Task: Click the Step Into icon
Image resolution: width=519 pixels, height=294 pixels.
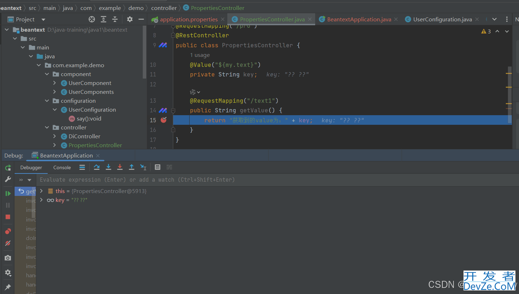Action: (108, 167)
